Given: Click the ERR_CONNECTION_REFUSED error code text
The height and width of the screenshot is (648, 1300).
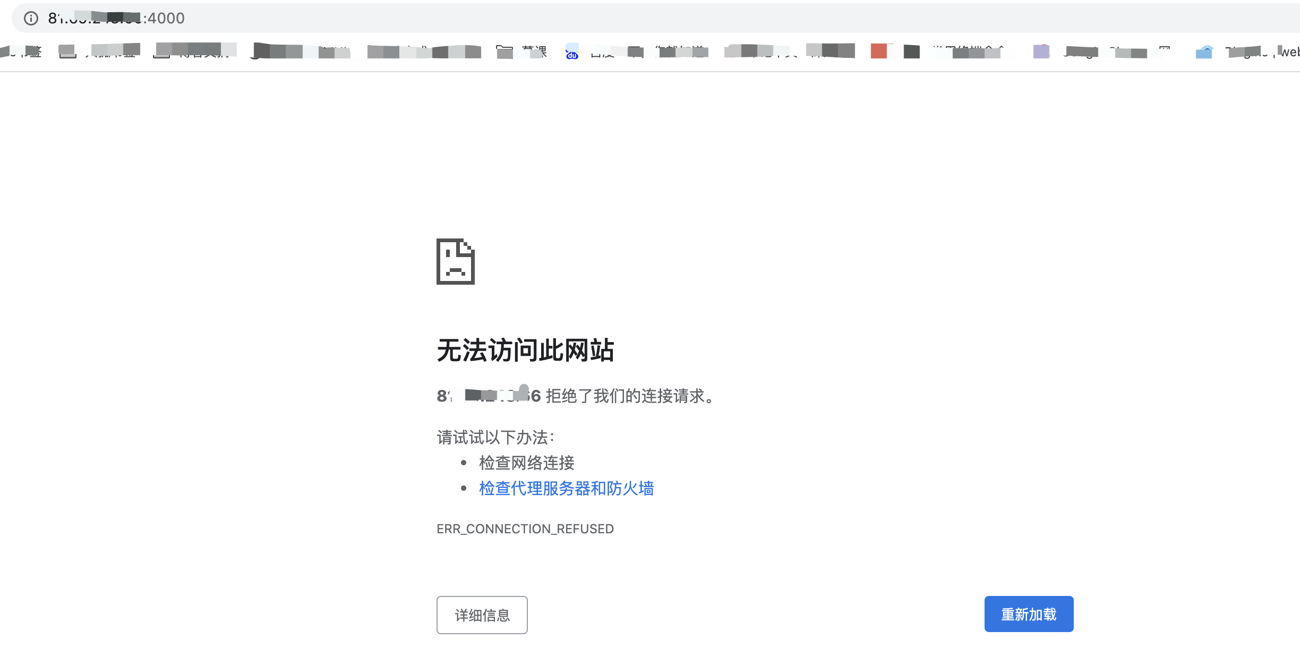Looking at the screenshot, I should 525,529.
